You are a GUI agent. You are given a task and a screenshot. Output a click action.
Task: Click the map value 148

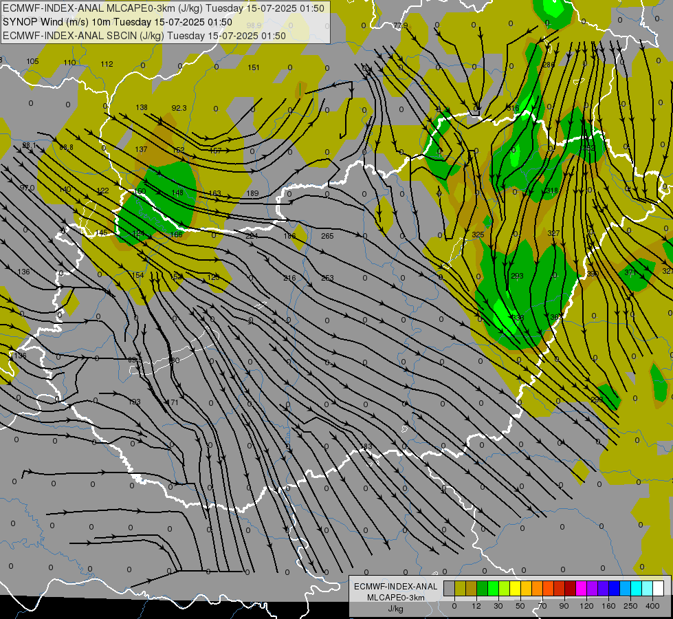coord(177,193)
